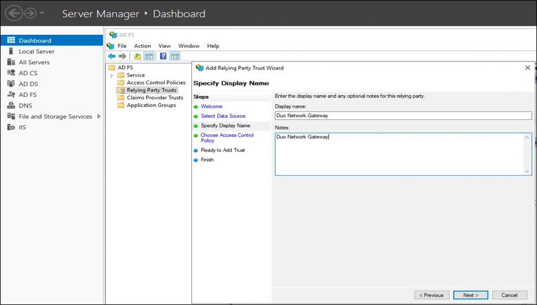Expand the Service tree node
This screenshot has height=305, width=537.
tap(111, 76)
